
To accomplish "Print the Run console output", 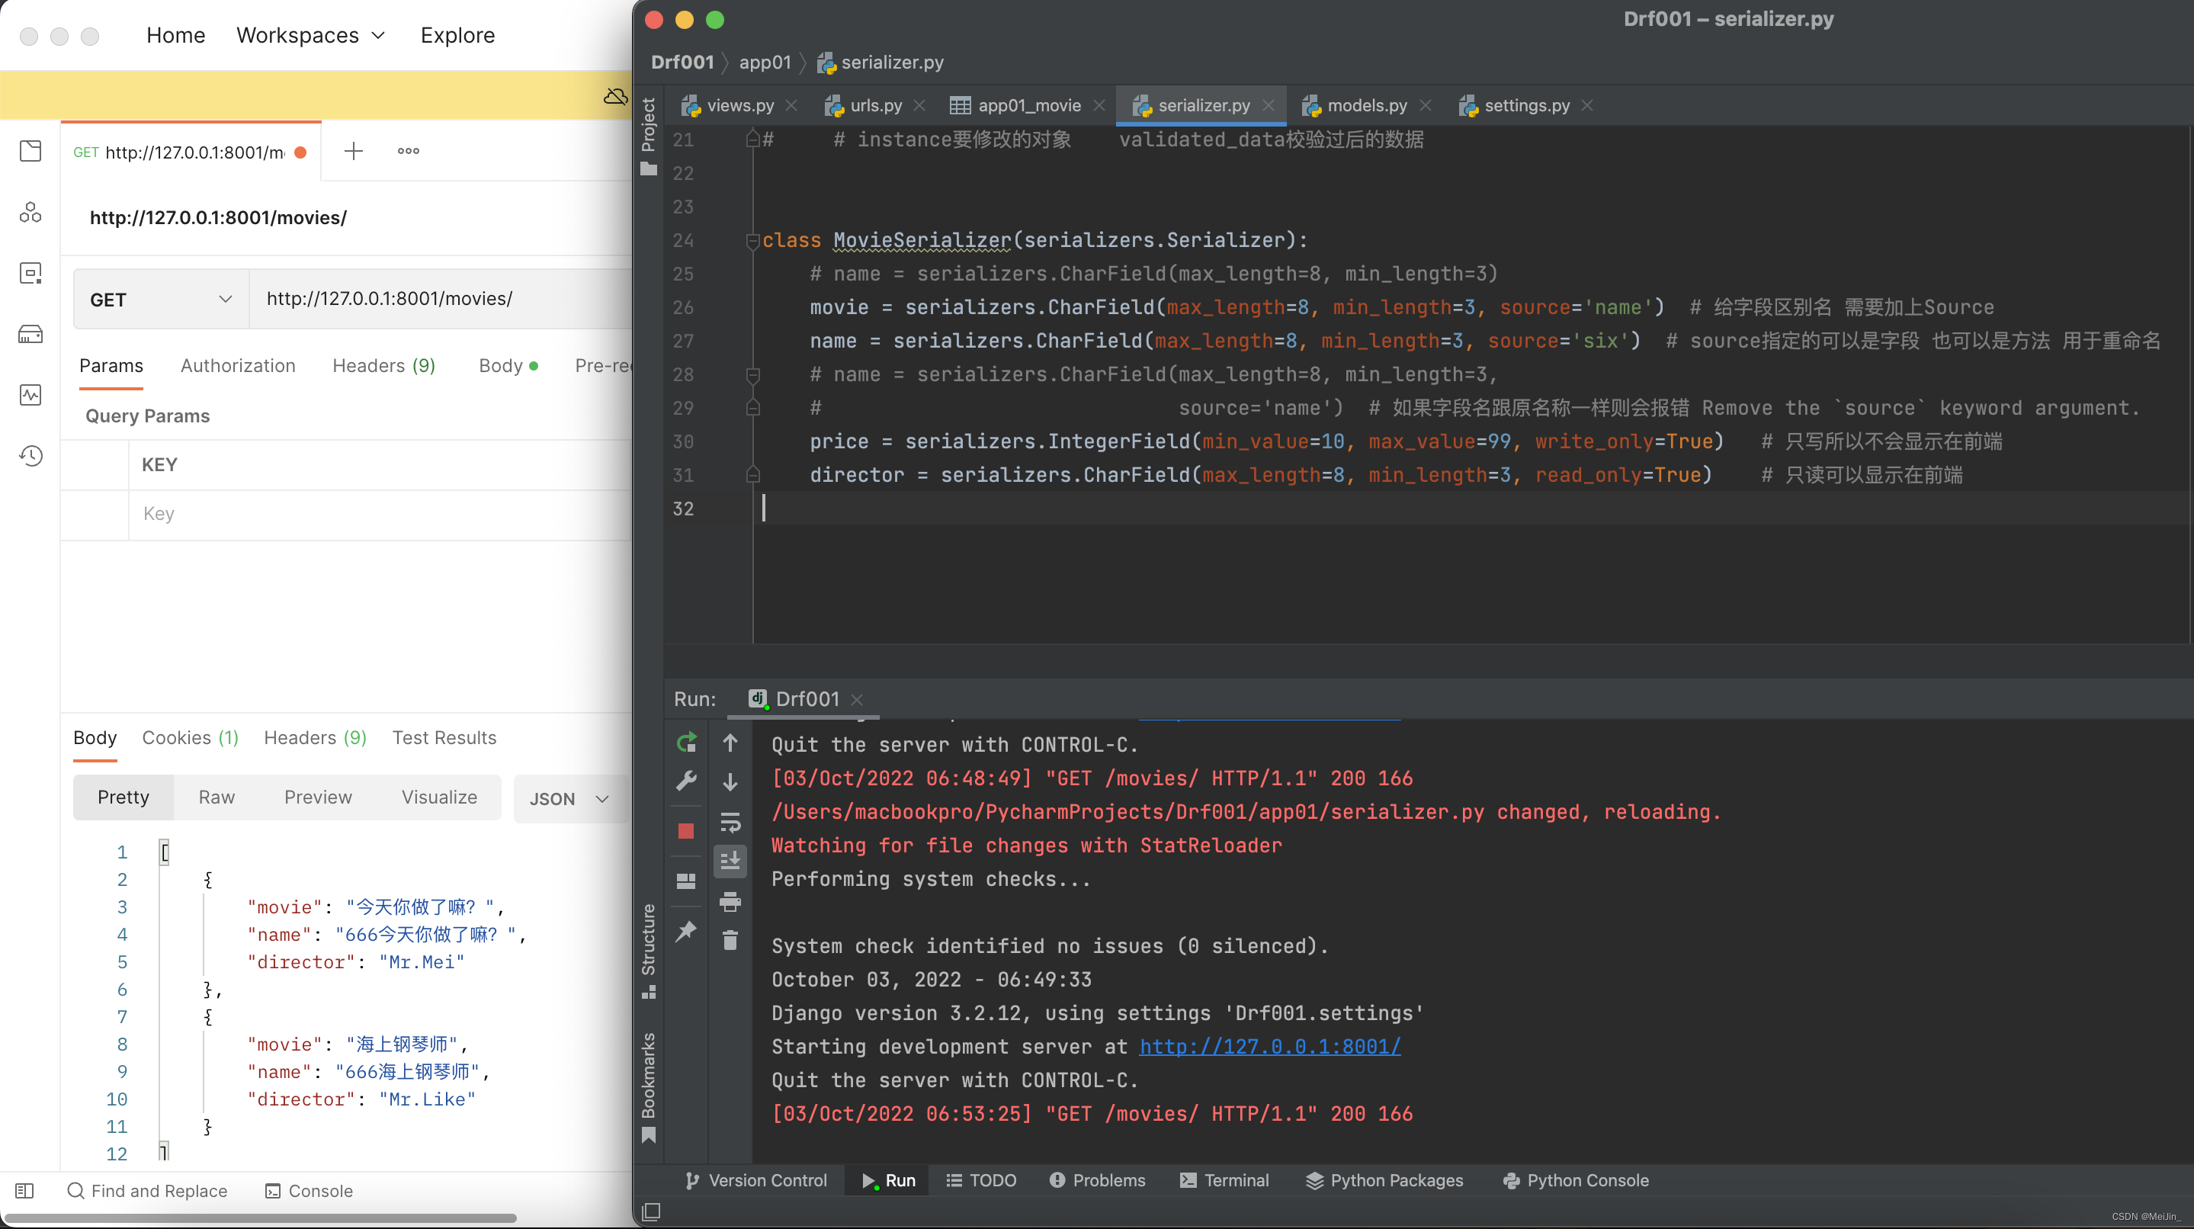I will (730, 901).
